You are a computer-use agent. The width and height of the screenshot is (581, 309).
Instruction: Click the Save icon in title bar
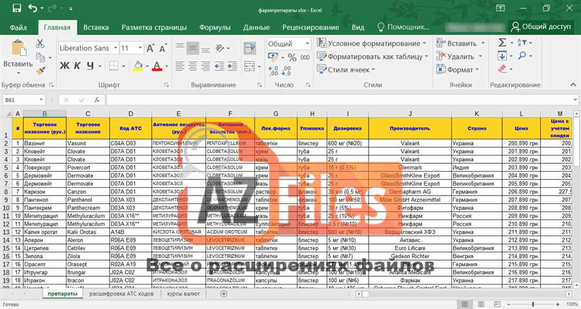17,8
